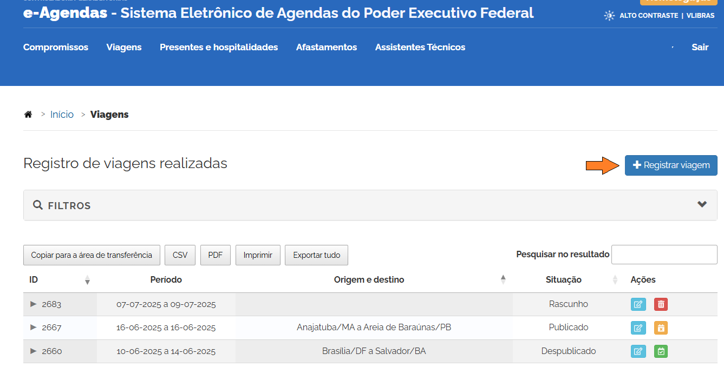Export table as CSV
The width and height of the screenshot is (724, 367).
[x=180, y=255]
